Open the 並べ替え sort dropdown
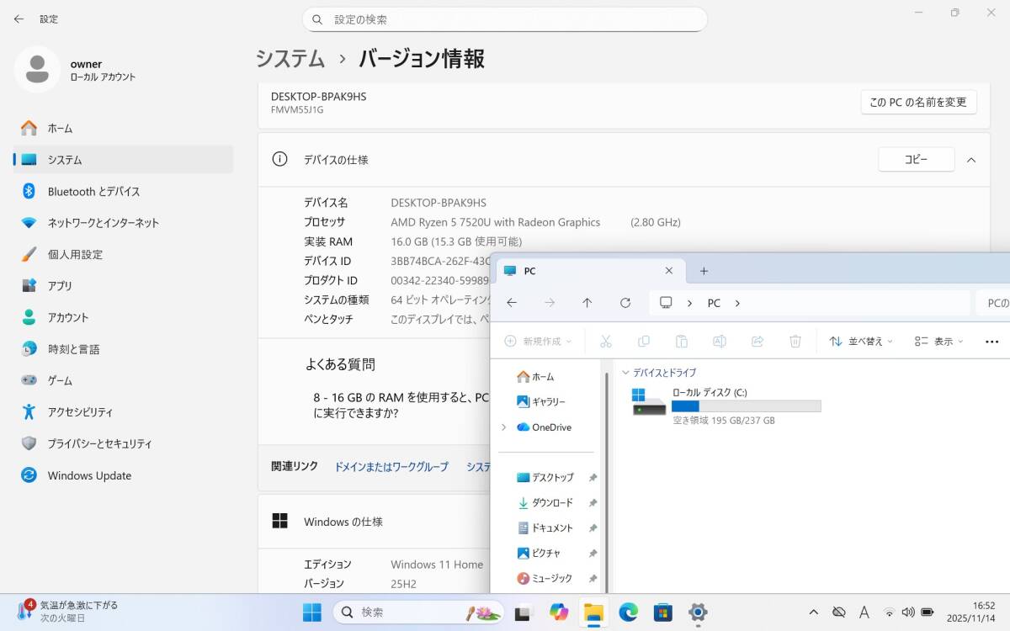The width and height of the screenshot is (1010, 631). coord(861,342)
